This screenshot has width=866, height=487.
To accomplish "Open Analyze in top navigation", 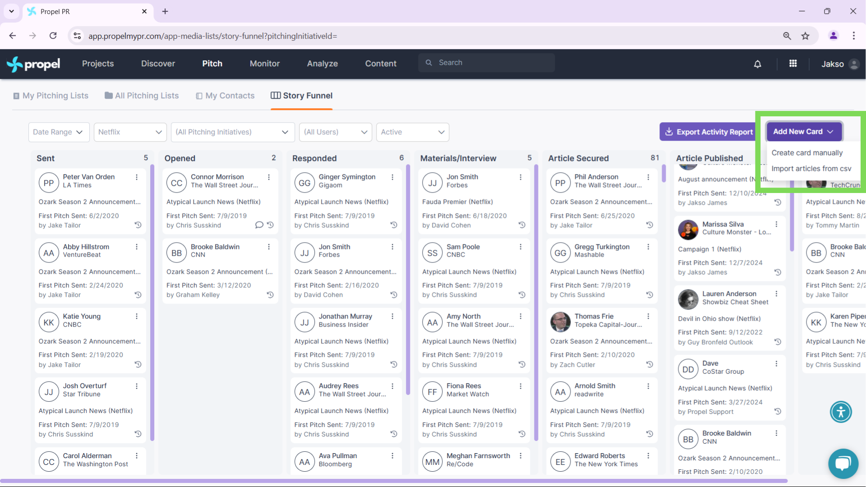I will coord(322,64).
